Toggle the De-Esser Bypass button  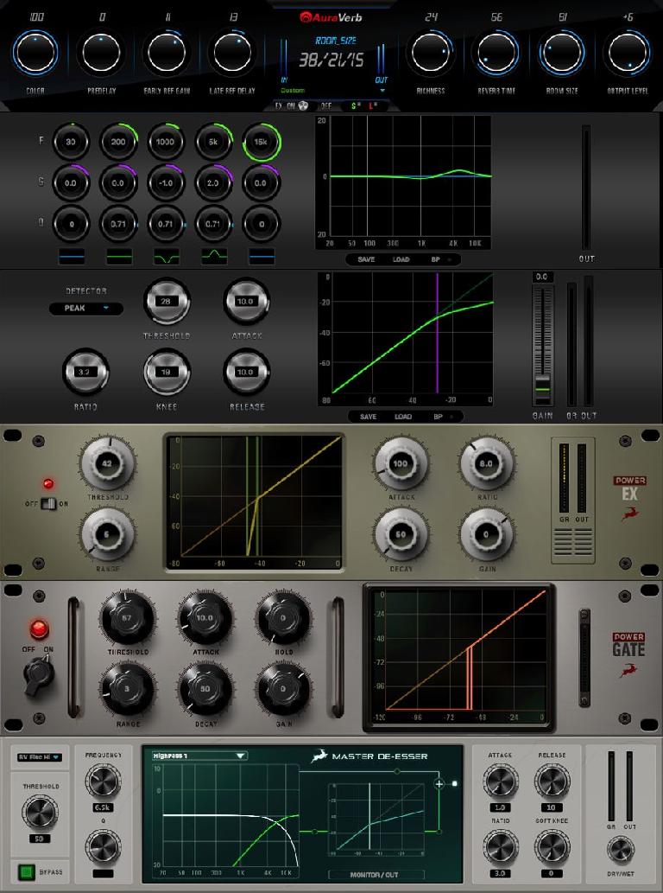tap(26, 872)
